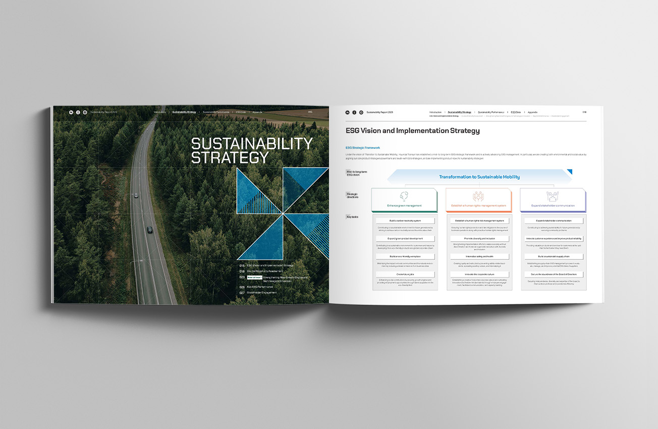658x429 pixels.
Task: Click 'Build a sustainable supply chain' box
Action: [553, 256]
